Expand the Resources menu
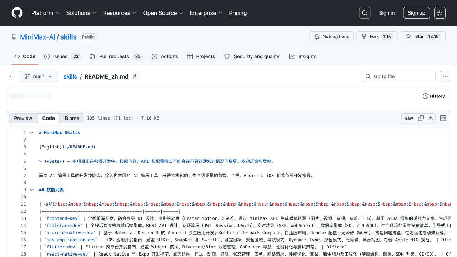 (120, 13)
